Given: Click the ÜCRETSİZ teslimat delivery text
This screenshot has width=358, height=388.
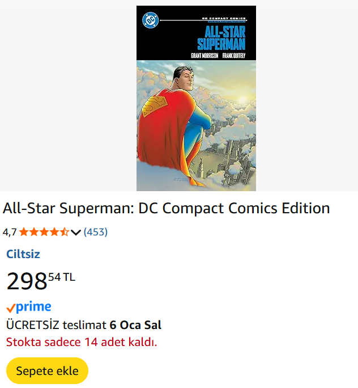Looking at the screenshot, I should click(x=56, y=325).
